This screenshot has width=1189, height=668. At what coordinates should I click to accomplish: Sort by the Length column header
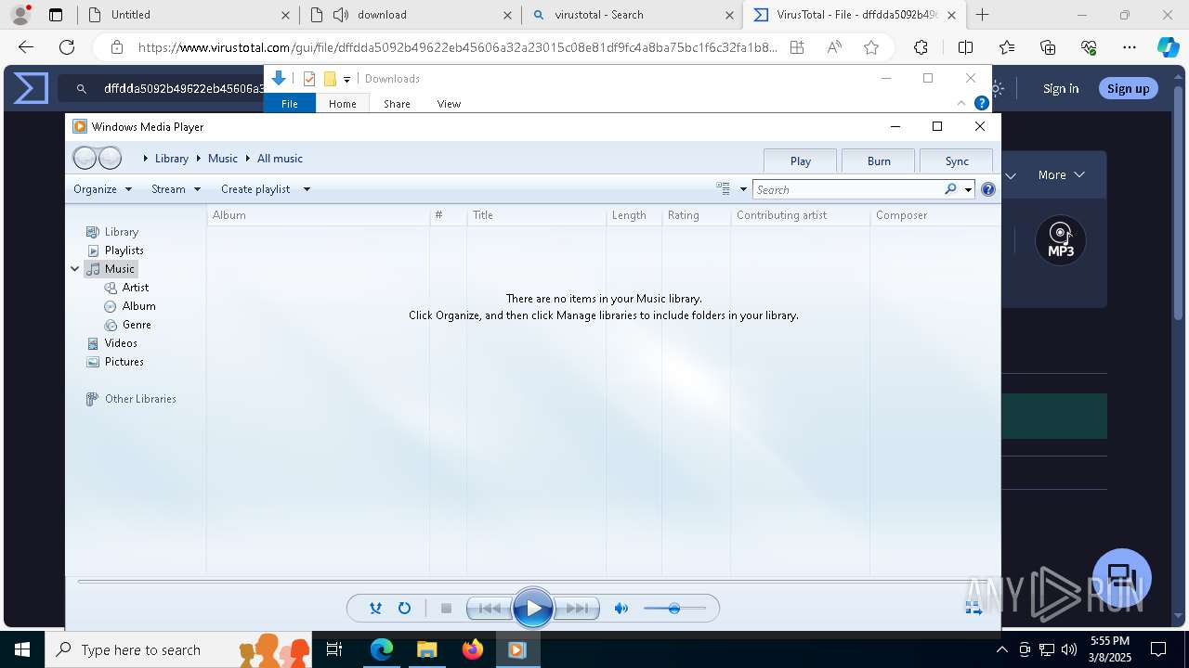point(634,215)
